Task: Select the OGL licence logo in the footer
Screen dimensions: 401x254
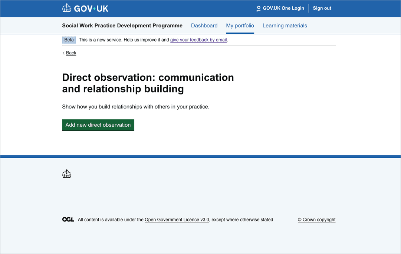Action: pos(68,219)
